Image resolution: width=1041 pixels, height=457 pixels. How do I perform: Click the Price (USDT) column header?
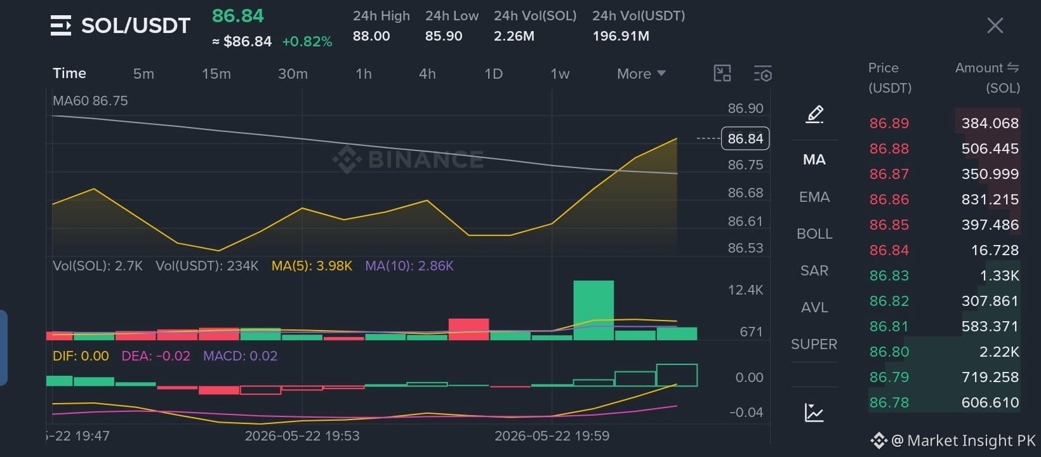[x=890, y=77]
